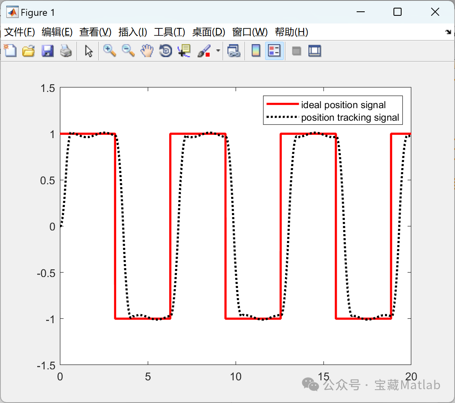The image size is (455, 403).
Task: Show Plot Tools and dock figure
Action: (x=315, y=51)
